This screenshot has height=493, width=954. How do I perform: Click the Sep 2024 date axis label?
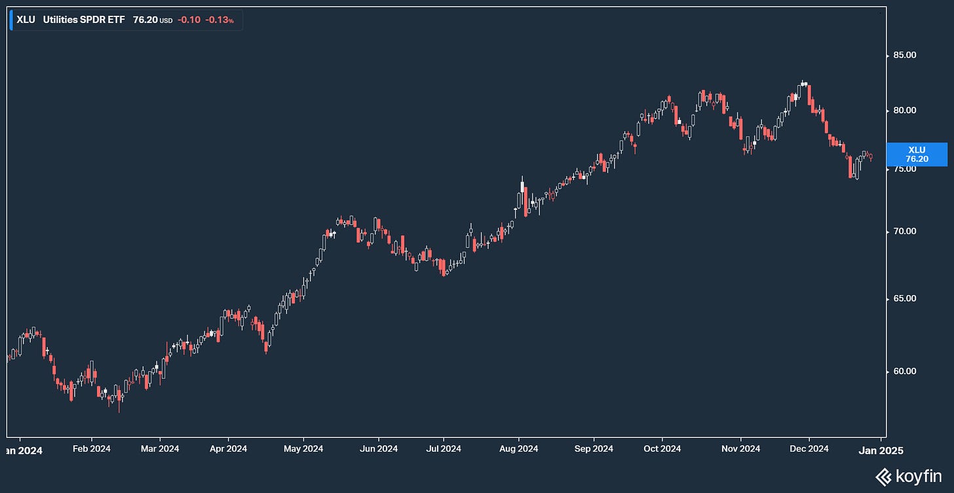point(594,449)
